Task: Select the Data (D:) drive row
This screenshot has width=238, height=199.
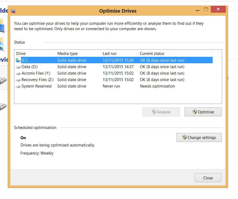Action: point(30,67)
